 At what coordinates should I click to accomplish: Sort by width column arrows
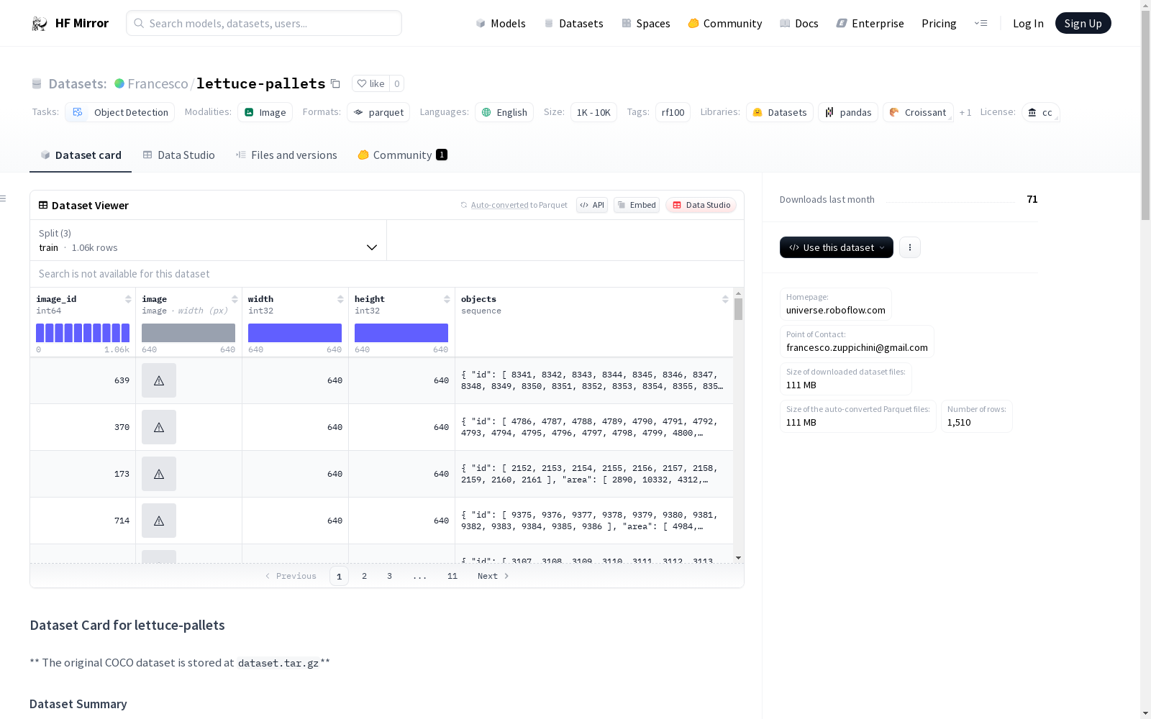click(340, 299)
